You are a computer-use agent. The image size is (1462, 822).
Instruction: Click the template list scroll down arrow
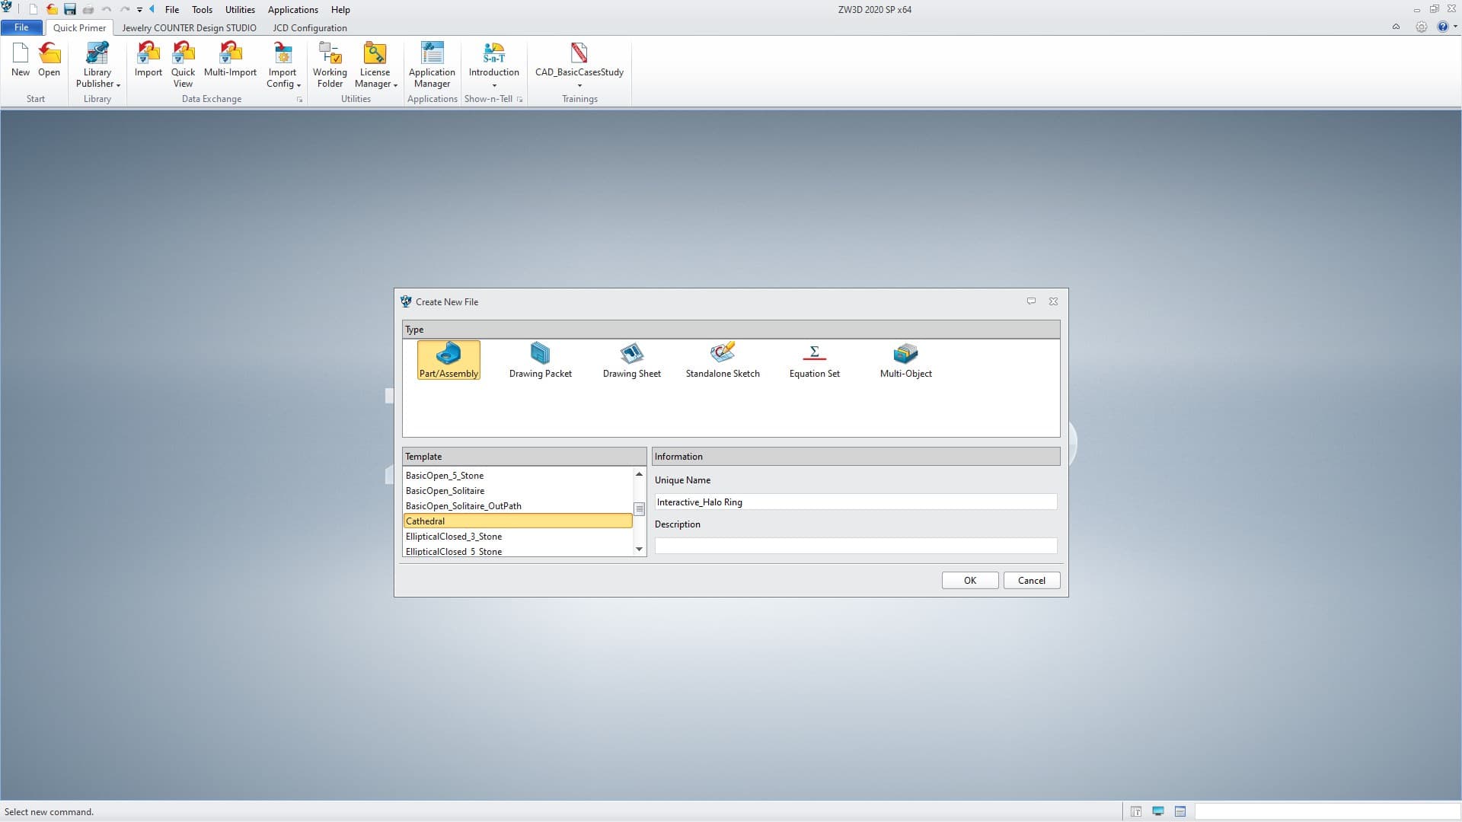coord(639,550)
